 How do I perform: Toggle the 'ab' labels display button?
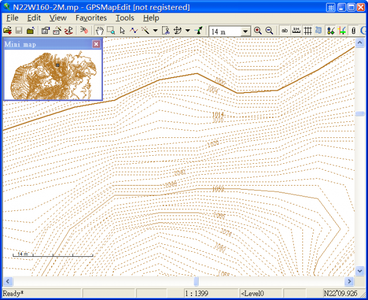point(285,30)
